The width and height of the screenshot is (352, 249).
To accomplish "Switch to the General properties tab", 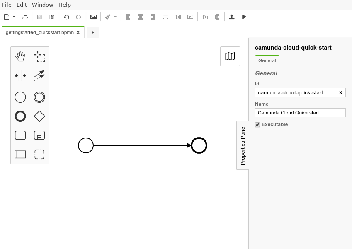I will pos(267,60).
